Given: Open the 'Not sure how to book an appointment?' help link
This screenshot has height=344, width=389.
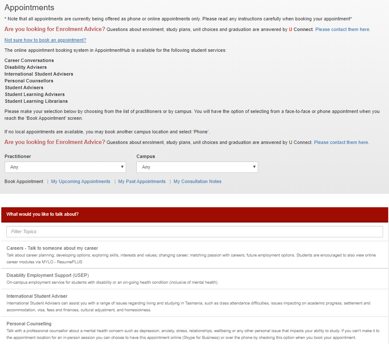Looking at the screenshot, I should point(45,39).
